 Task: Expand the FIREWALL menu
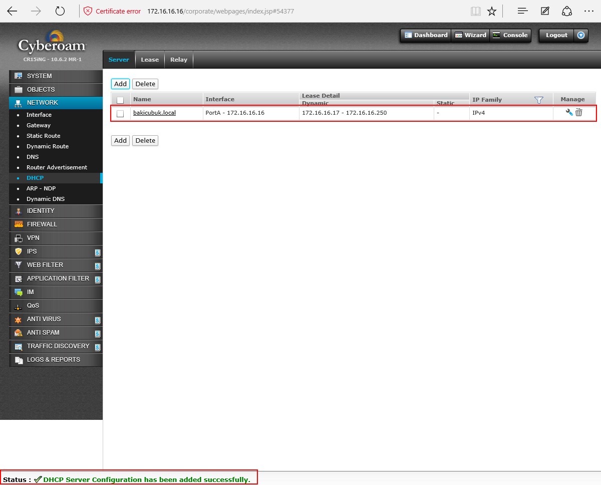[56, 224]
